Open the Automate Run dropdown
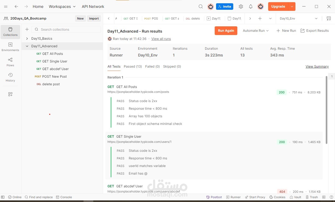335x202 pixels. pos(256,31)
